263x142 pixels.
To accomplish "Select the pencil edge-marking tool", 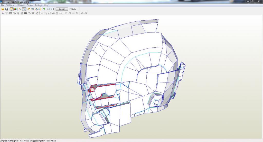I will click(x=29, y=9).
